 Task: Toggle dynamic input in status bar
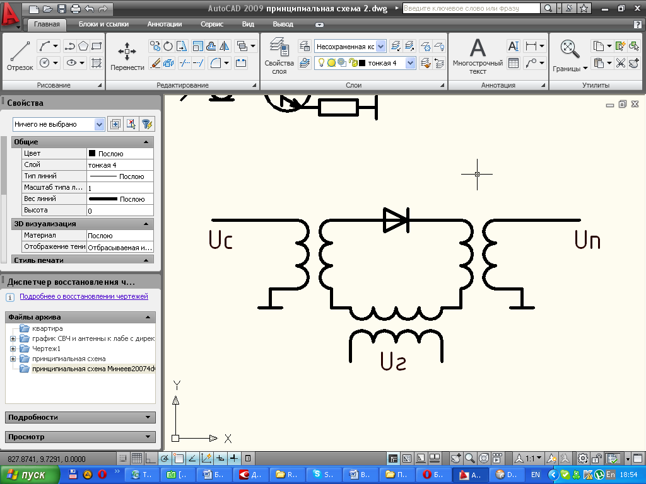click(220, 458)
